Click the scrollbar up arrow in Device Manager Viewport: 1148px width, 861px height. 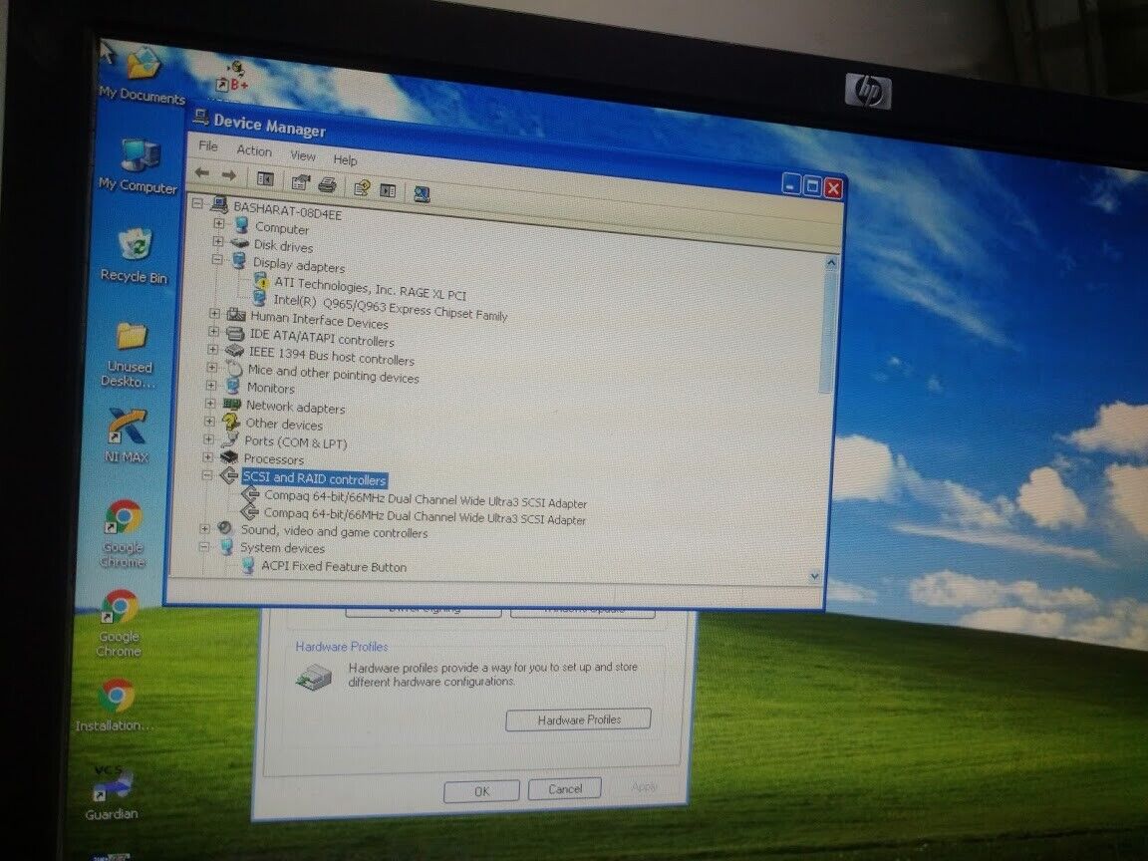click(831, 262)
